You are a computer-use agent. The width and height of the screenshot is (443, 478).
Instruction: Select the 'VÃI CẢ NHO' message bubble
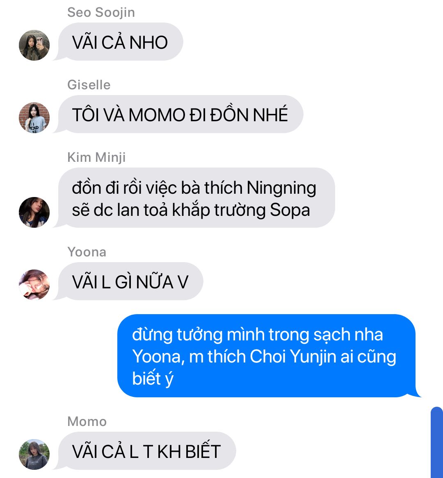[120, 42]
